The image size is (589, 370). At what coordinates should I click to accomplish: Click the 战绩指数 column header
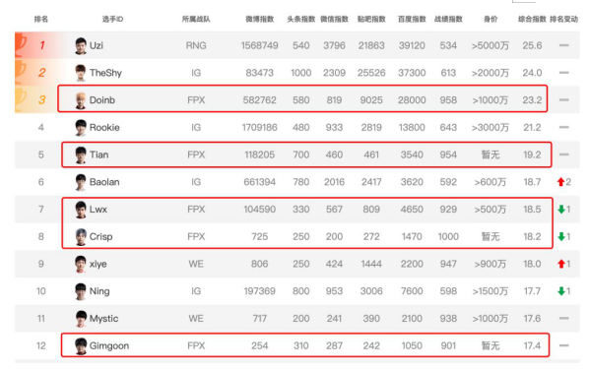tap(448, 19)
